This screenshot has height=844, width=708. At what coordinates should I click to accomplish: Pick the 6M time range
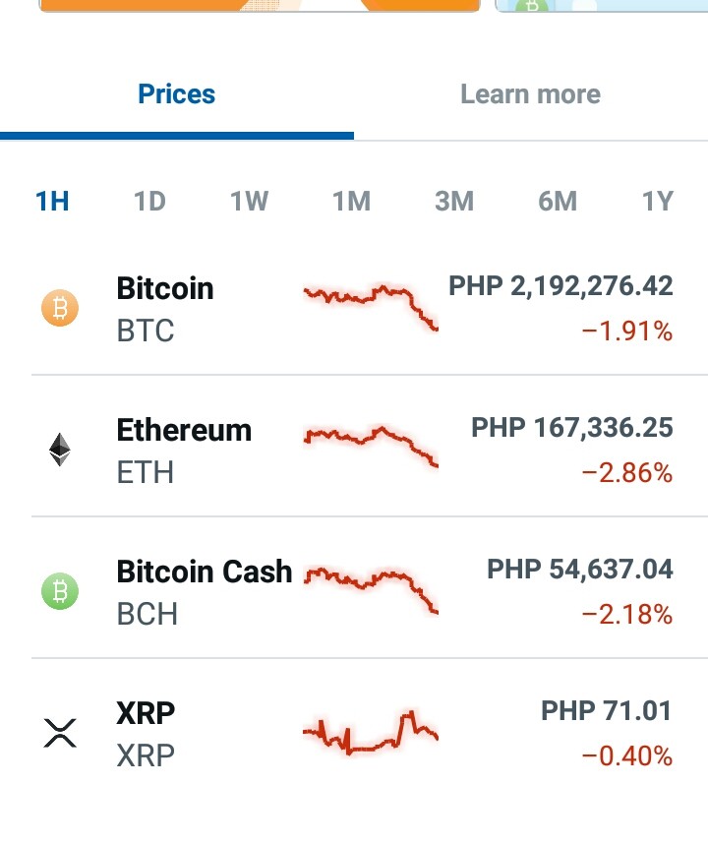click(558, 202)
